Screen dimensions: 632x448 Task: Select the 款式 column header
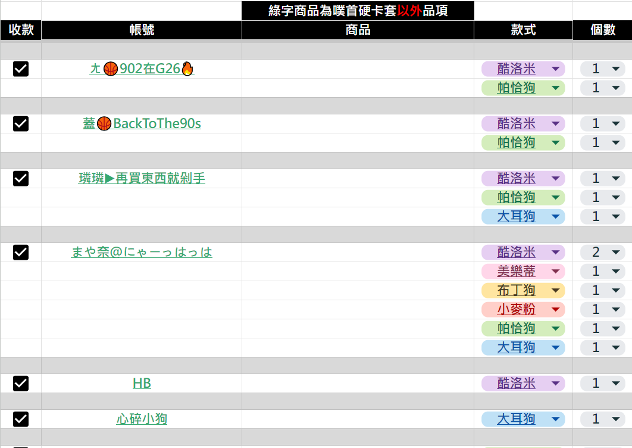(x=523, y=30)
